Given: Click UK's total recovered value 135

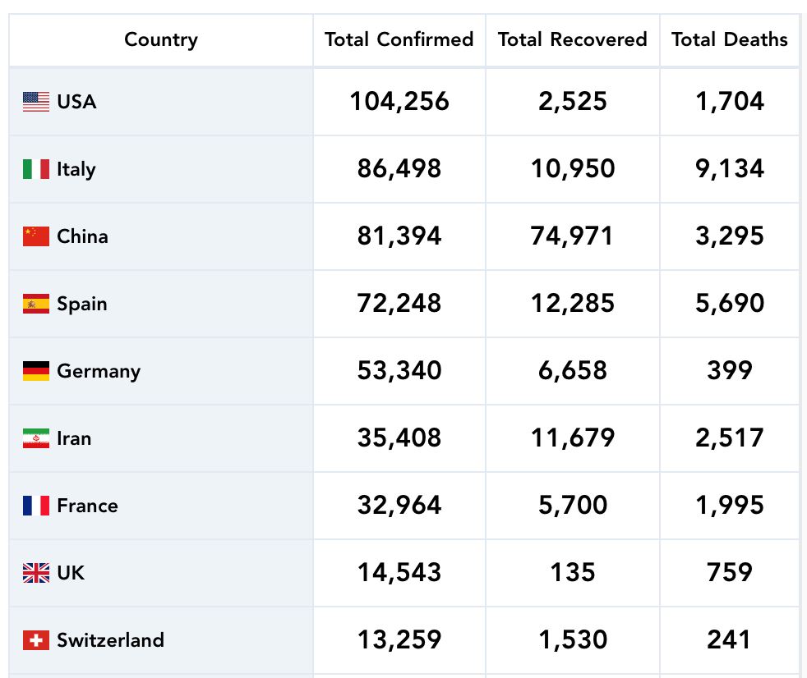Looking at the screenshot, I should (573, 573).
